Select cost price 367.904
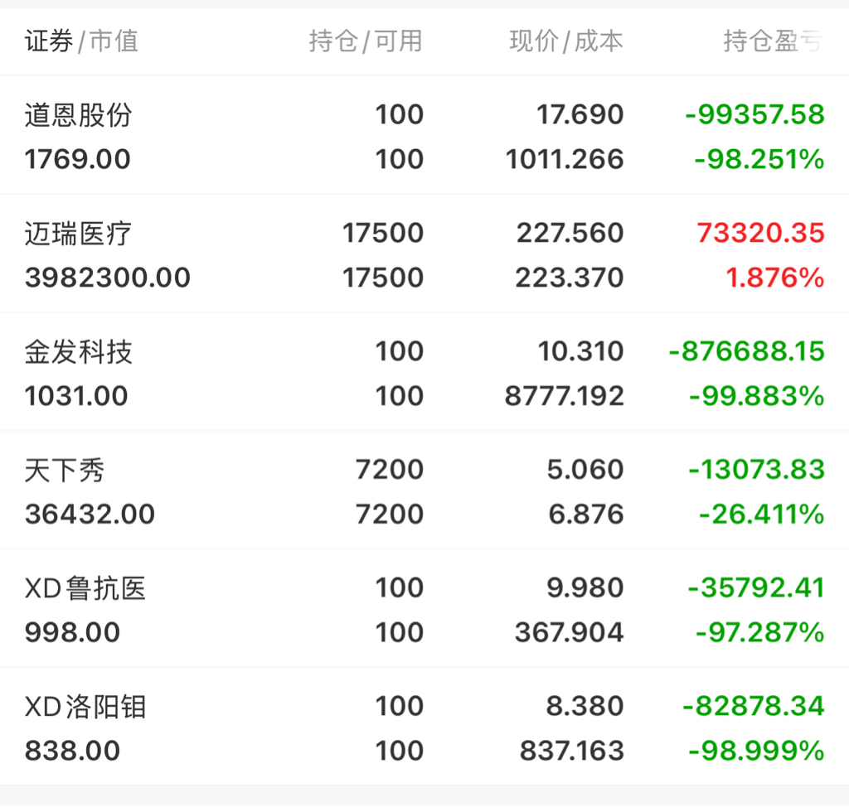This screenshot has width=849, height=807. coord(570,633)
